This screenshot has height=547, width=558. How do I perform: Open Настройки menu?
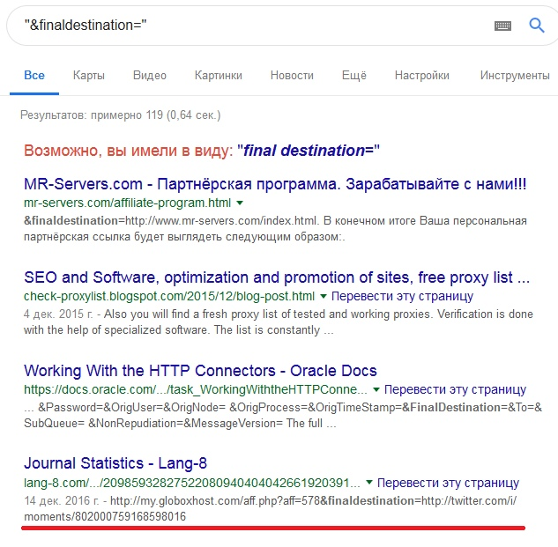[x=421, y=76]
